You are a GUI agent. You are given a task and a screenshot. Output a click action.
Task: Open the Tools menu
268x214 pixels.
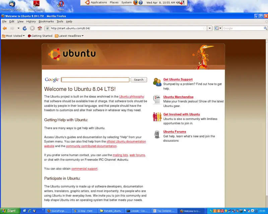pyautogui.click(x=60, y=21)
